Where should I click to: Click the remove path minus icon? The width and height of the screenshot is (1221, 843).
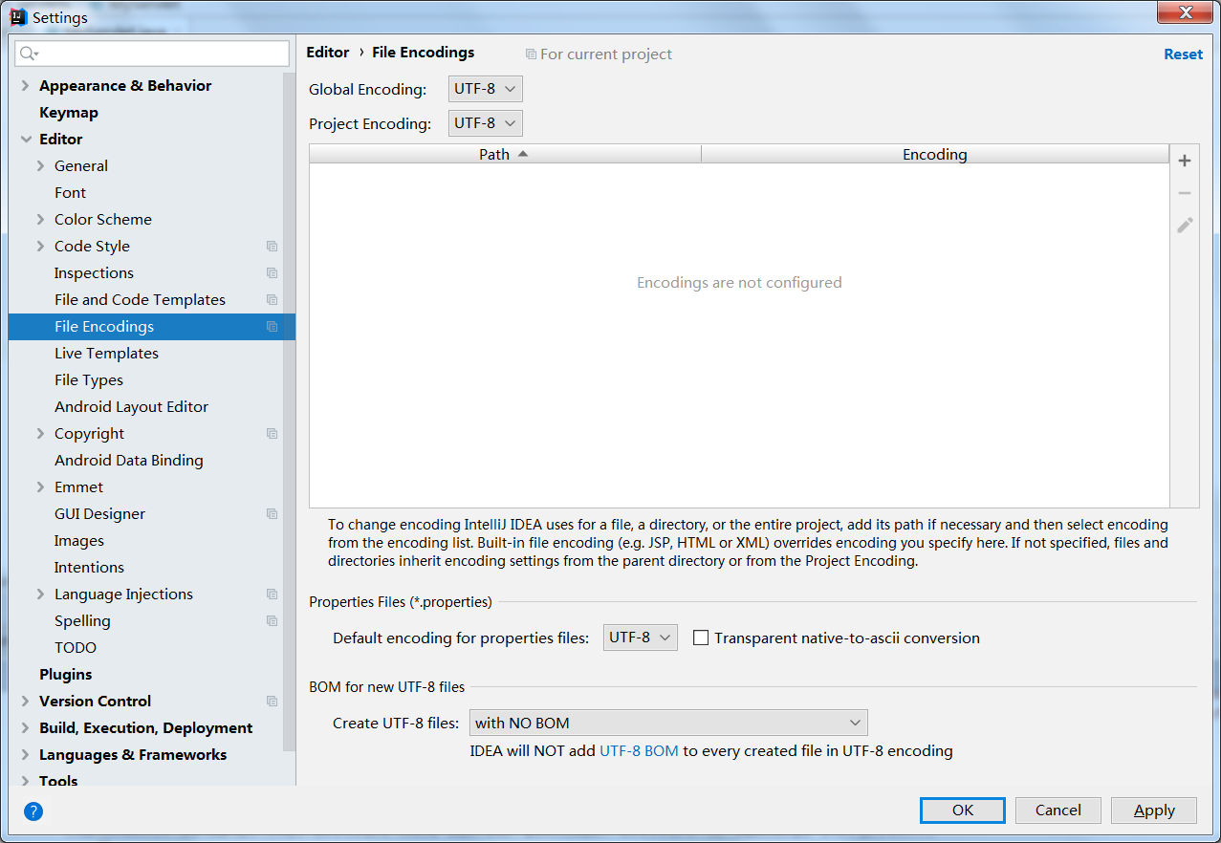pyautogui.click(x=1185, y=193)
